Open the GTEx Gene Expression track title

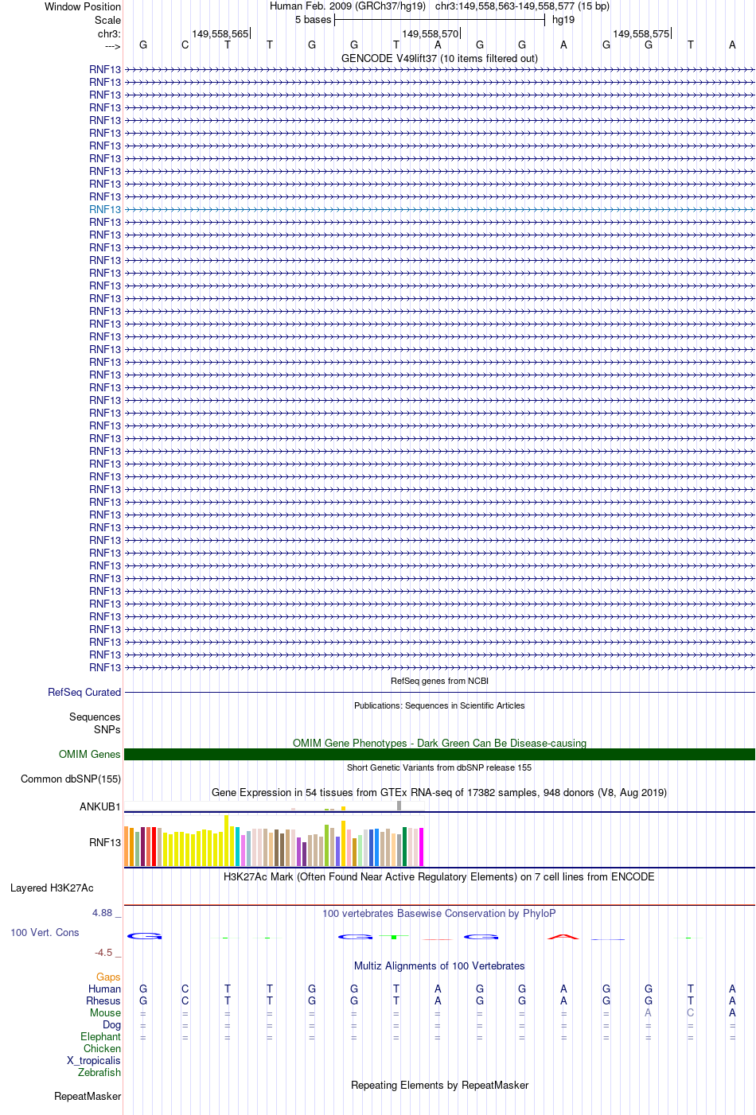click(x=439, y=793)
